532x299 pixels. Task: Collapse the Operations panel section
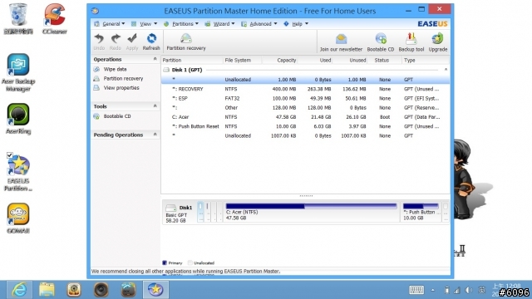pyautogui.click(x=155, y=59)
